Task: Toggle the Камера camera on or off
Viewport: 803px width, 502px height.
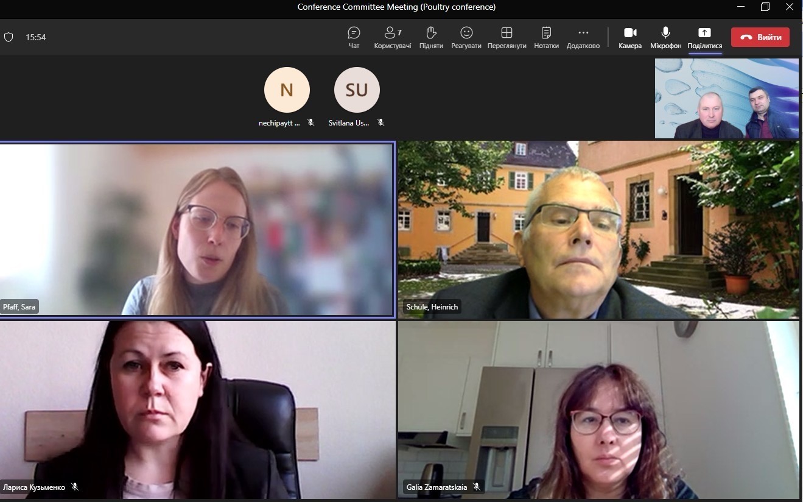Action: (630, 38)
